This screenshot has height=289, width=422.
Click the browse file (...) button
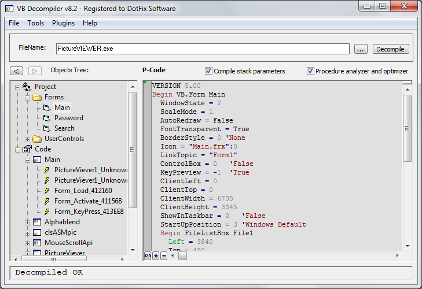(361, 49)
